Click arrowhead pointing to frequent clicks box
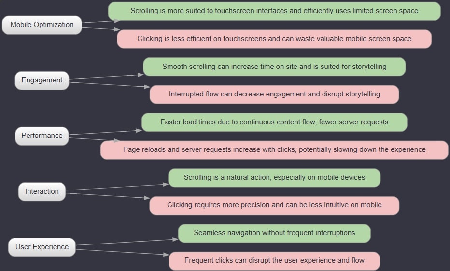450x271 pixels. [x=166, y=255]
